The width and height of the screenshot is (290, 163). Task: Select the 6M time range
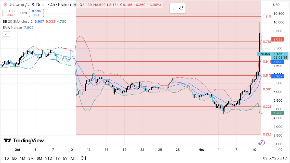coord(39,158)
